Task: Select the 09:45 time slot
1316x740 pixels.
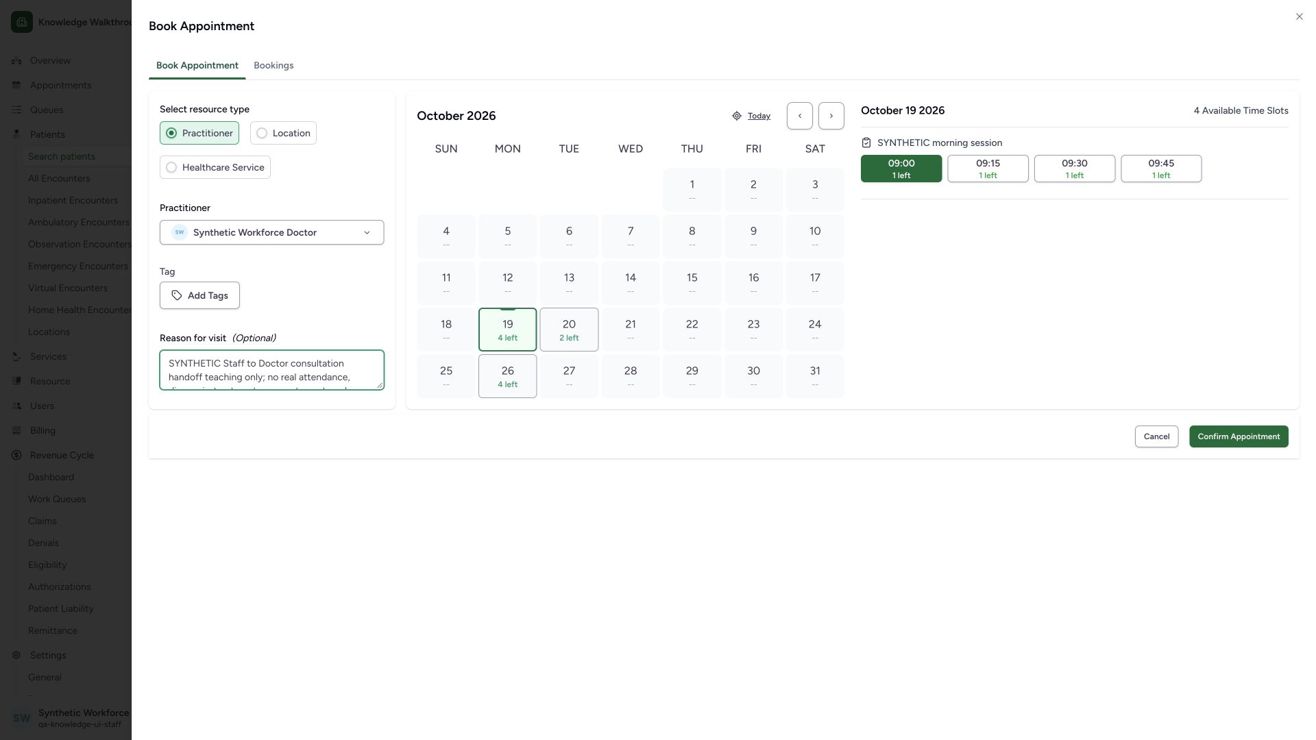Action: click(x=1161, y=169)
